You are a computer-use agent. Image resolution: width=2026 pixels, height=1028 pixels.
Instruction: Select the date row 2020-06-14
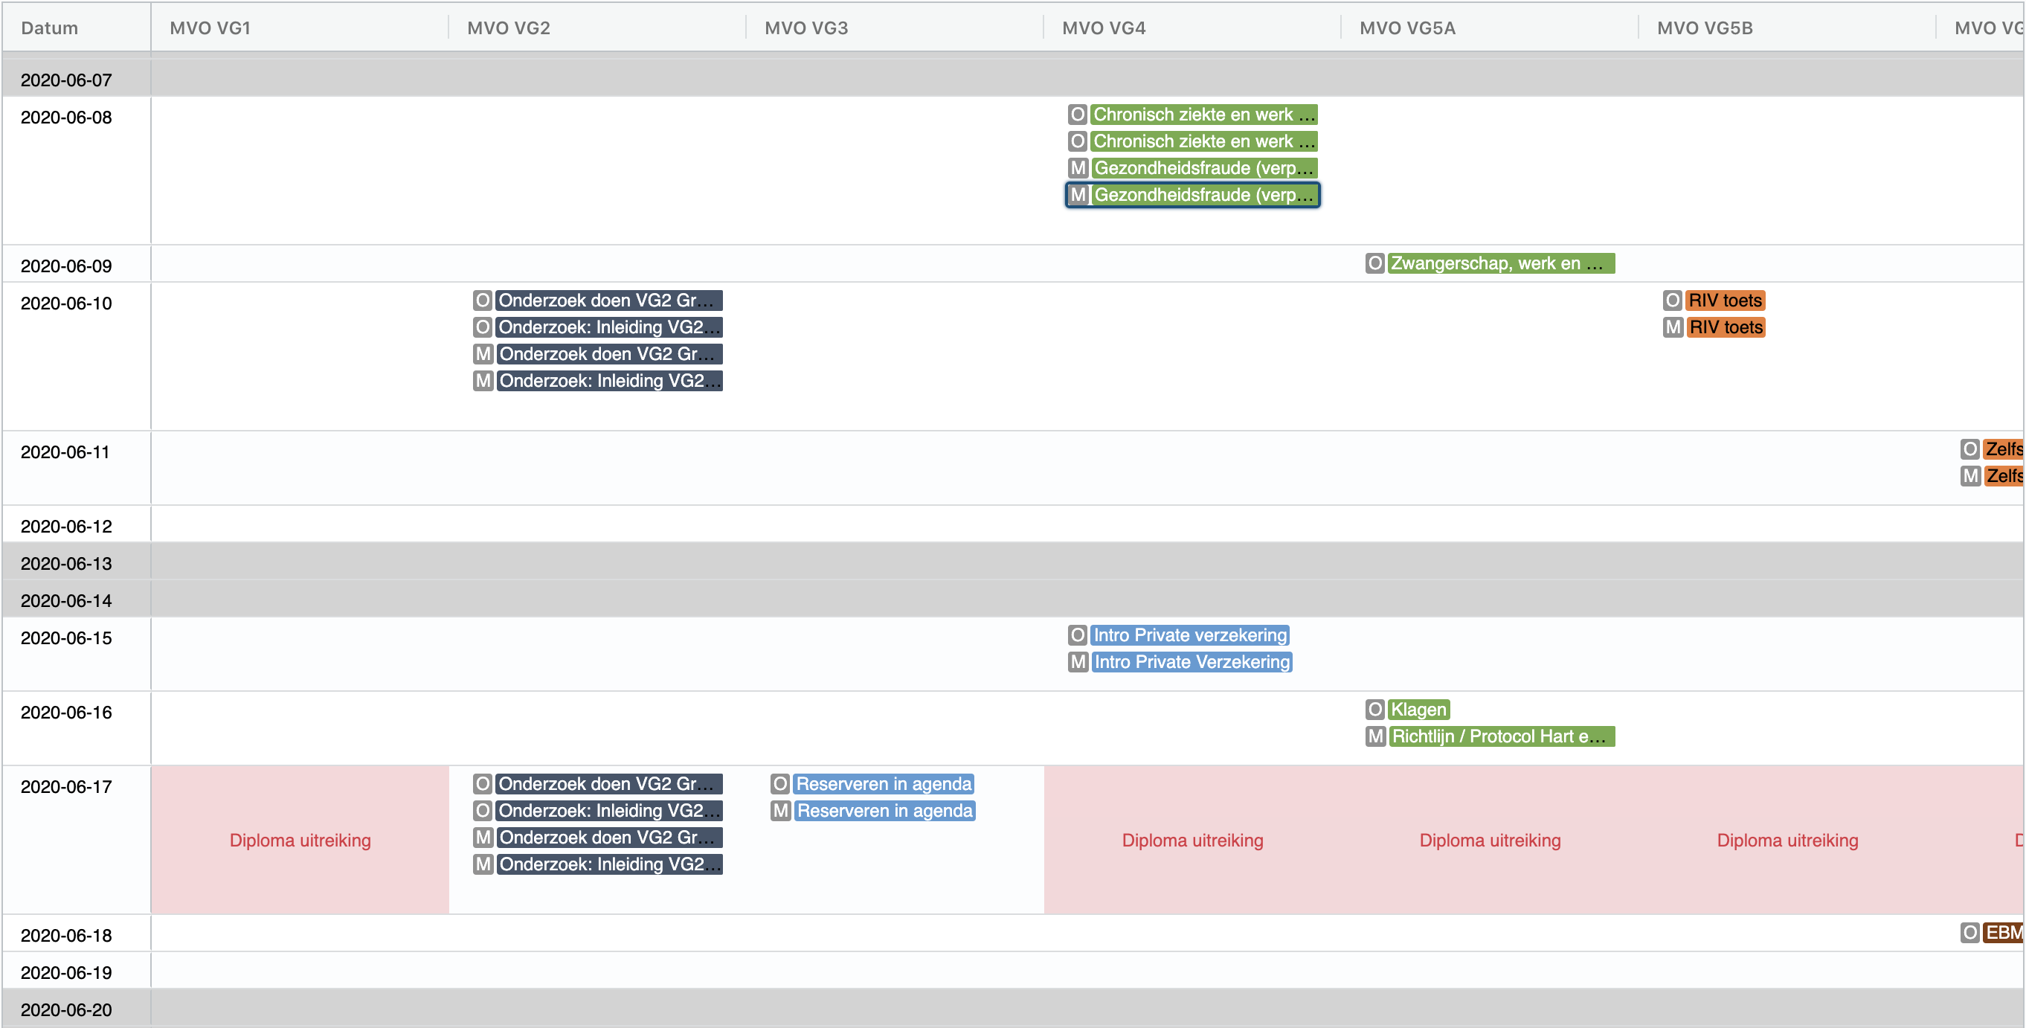[1013, 599]
